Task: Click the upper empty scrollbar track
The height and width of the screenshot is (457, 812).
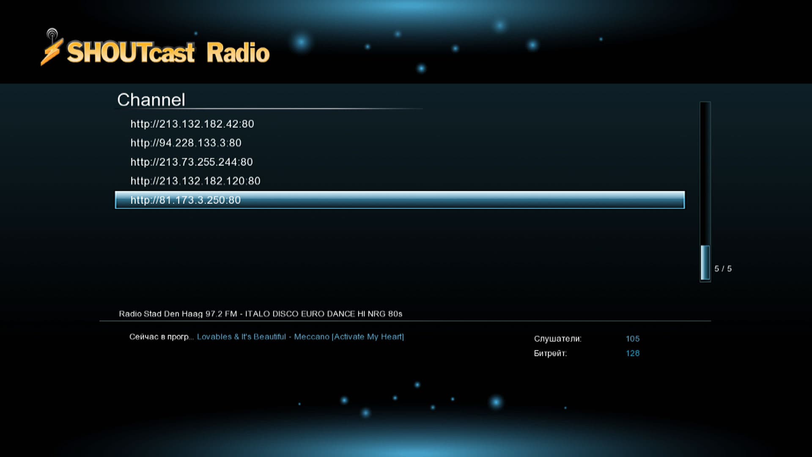Action: pyautogui.click(x=705, y=169)
